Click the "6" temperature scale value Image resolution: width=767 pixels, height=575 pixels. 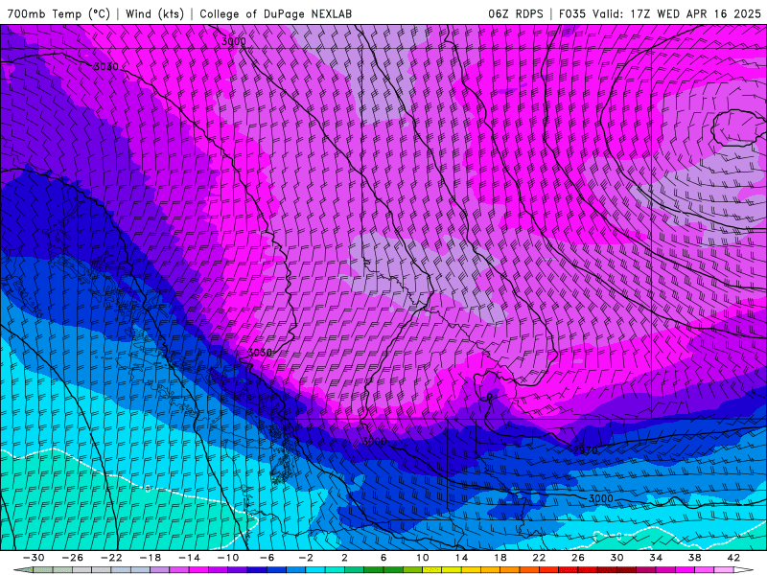tap(383, 558)
